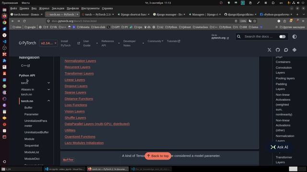Screen dimensions: 307x172
Task: Jump to Pooling layers in right sidebar
Action: tap(285, 78)
